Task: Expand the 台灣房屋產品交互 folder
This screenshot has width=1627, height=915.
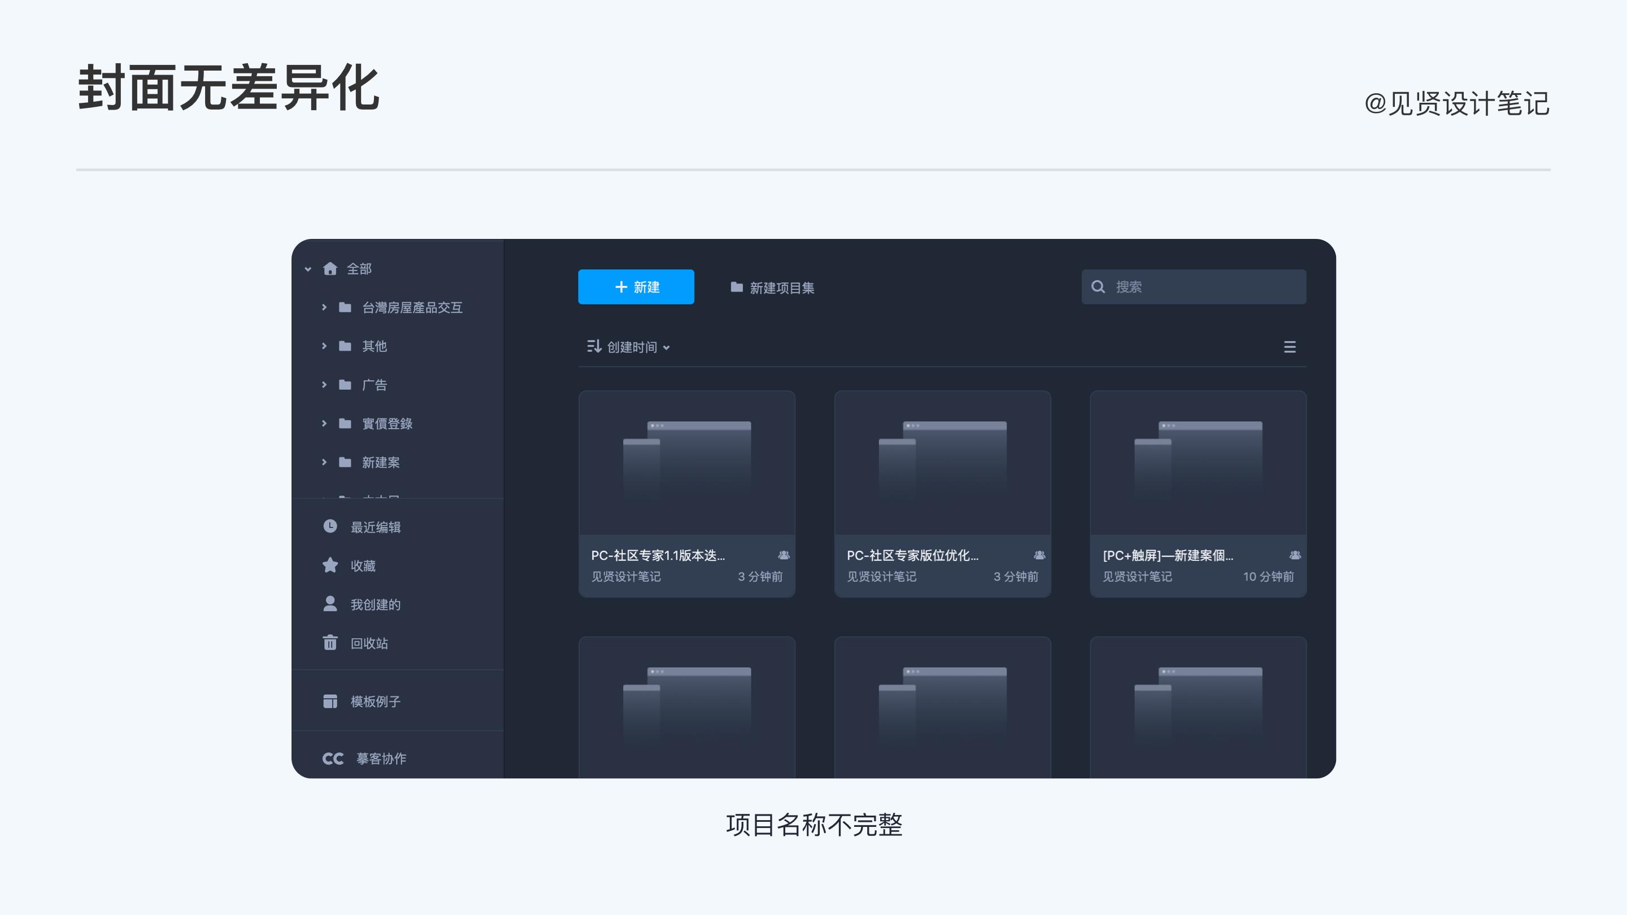Action: pyautogui.click(x=324, y=307)
